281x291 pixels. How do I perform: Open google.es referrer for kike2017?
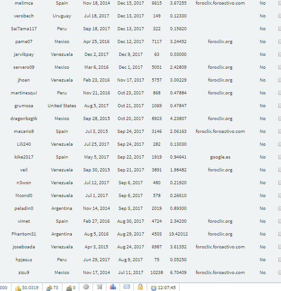click(220, 157)
